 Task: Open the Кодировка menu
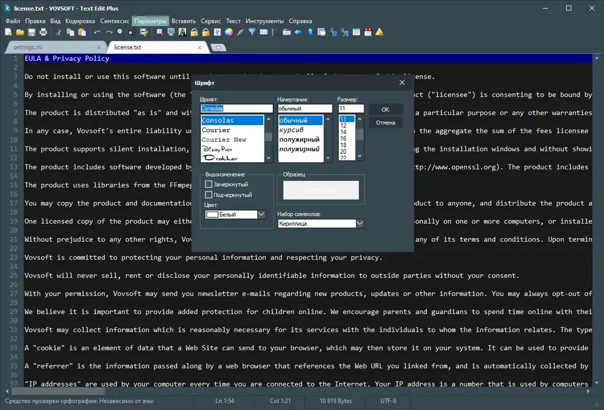(80, 21)
